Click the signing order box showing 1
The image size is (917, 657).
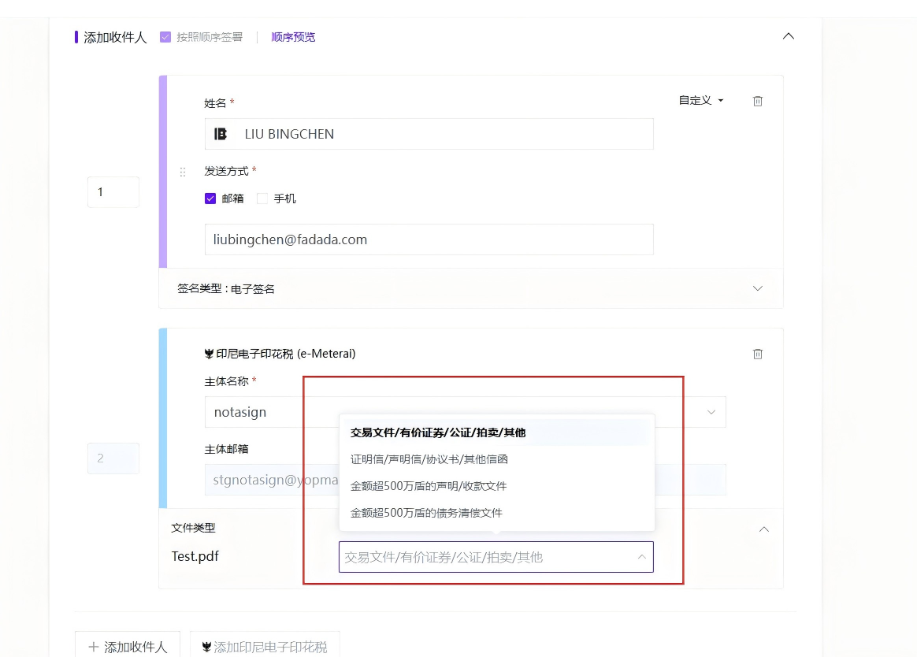113,192
